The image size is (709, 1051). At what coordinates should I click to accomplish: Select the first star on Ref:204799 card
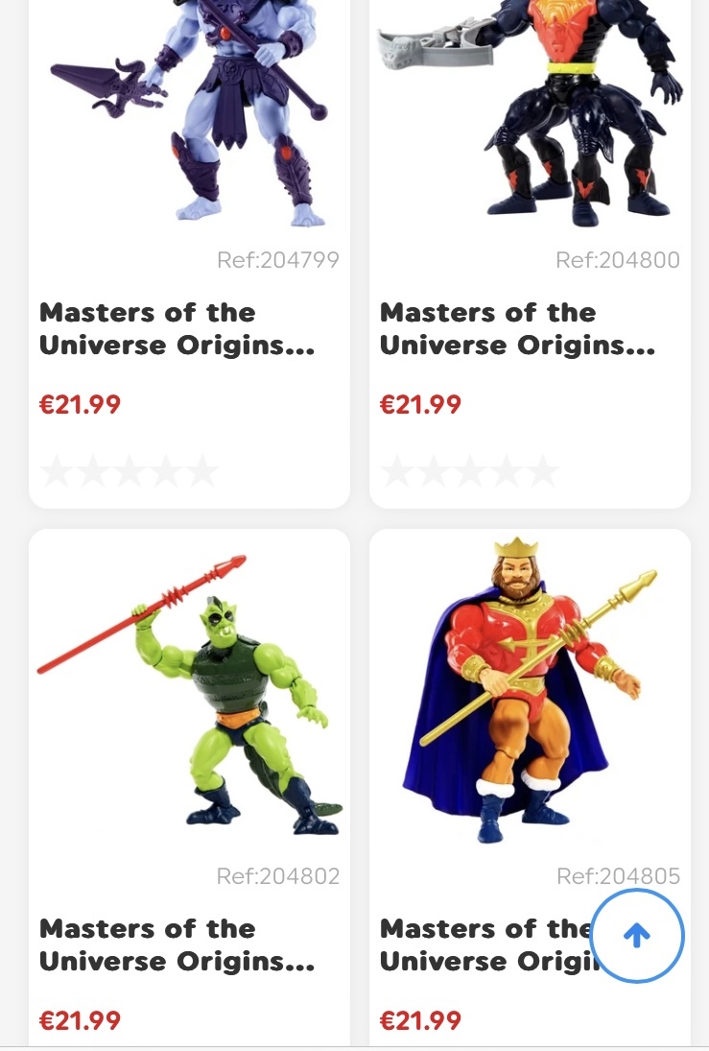(x=57, y=471)
